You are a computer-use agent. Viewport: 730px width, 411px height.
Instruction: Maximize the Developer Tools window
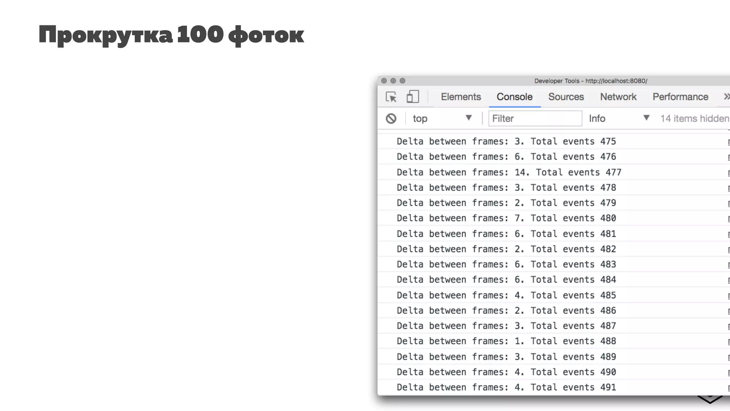click(x=402, y=81)
